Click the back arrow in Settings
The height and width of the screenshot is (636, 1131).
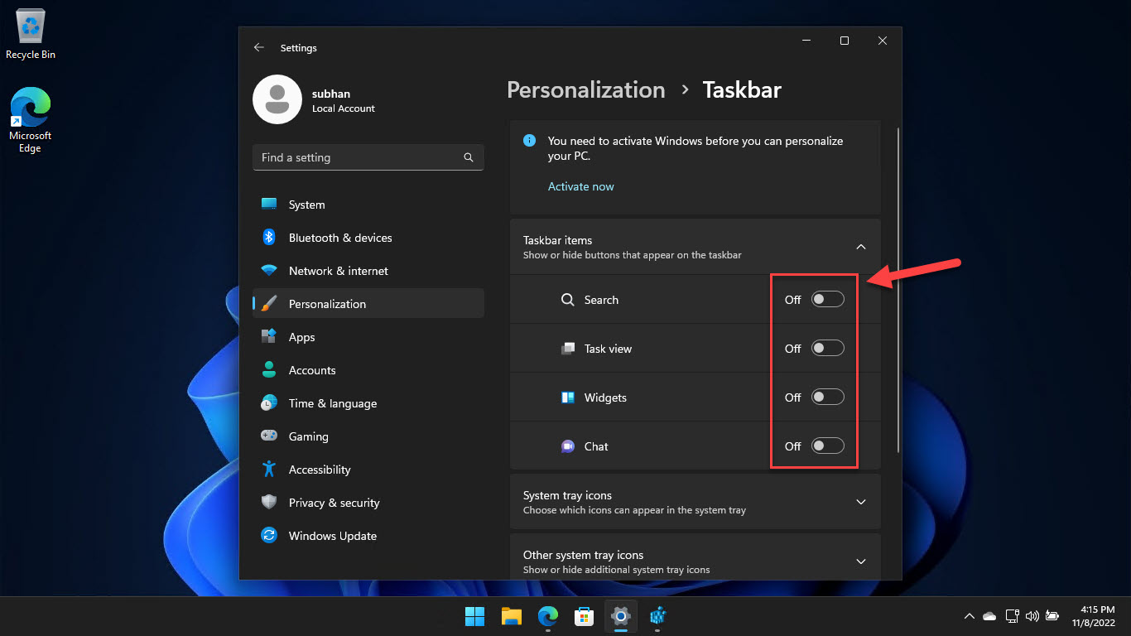point(259,47)
